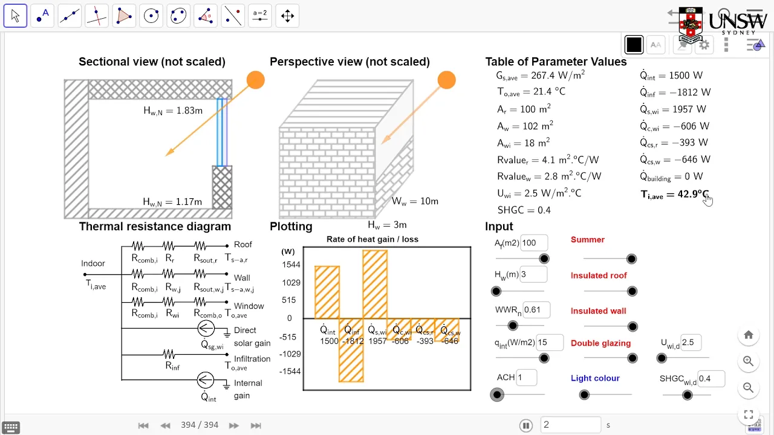Click the A_r roof area slider knob
This screenshot has width=774, height=435.
(544, 259)
